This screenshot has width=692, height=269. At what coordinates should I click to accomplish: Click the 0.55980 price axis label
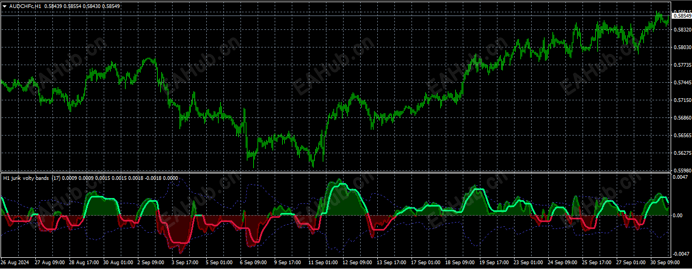click(681, 171)
